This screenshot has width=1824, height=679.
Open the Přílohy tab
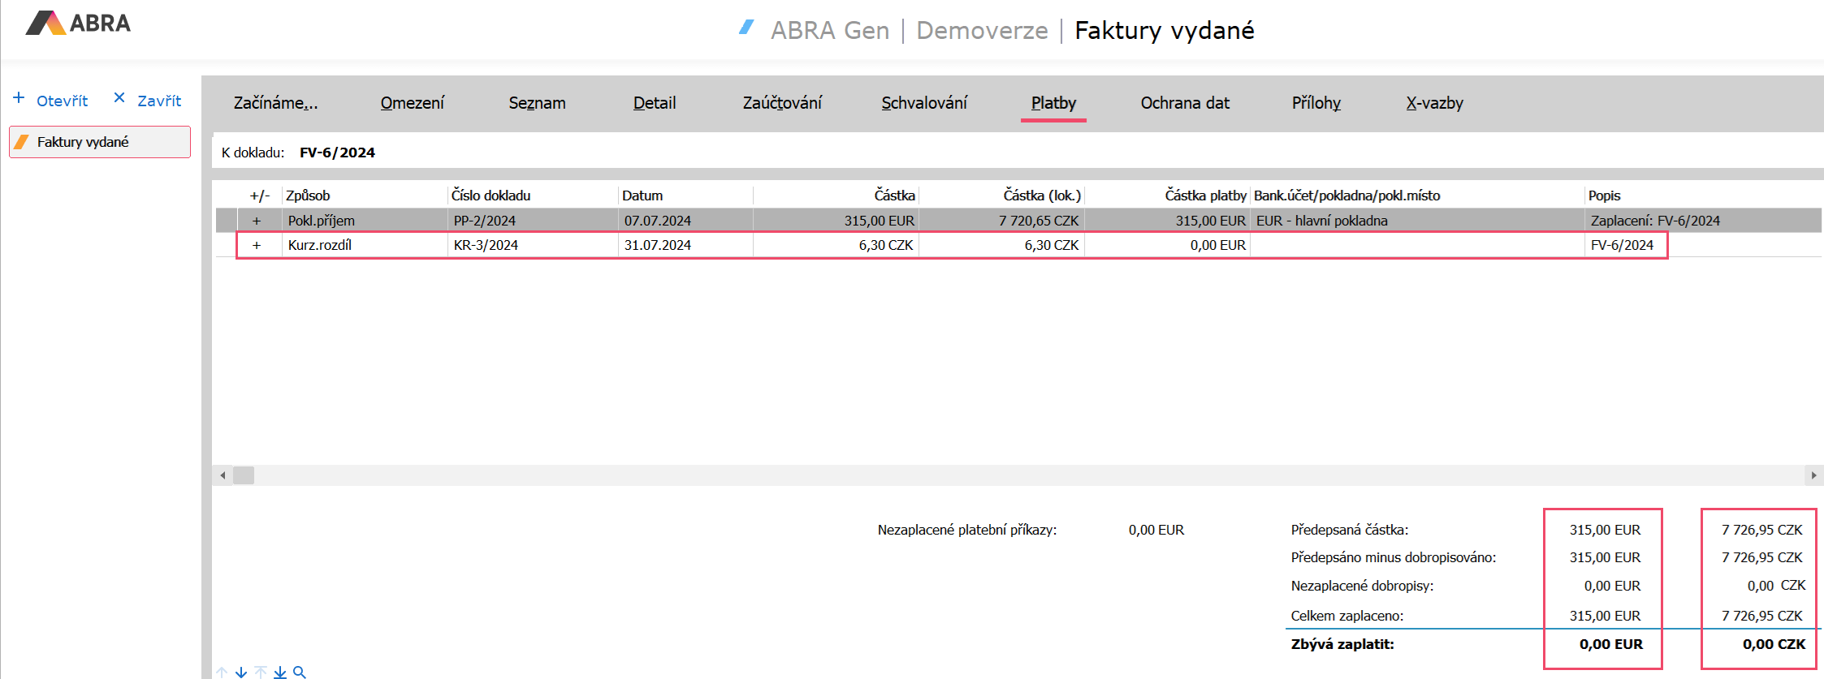click(1316, 103)
